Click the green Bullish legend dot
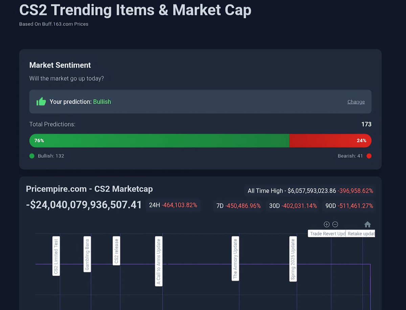 [32, 156]
